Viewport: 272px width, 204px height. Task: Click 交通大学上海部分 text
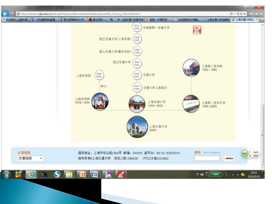[x=155, y=88]
